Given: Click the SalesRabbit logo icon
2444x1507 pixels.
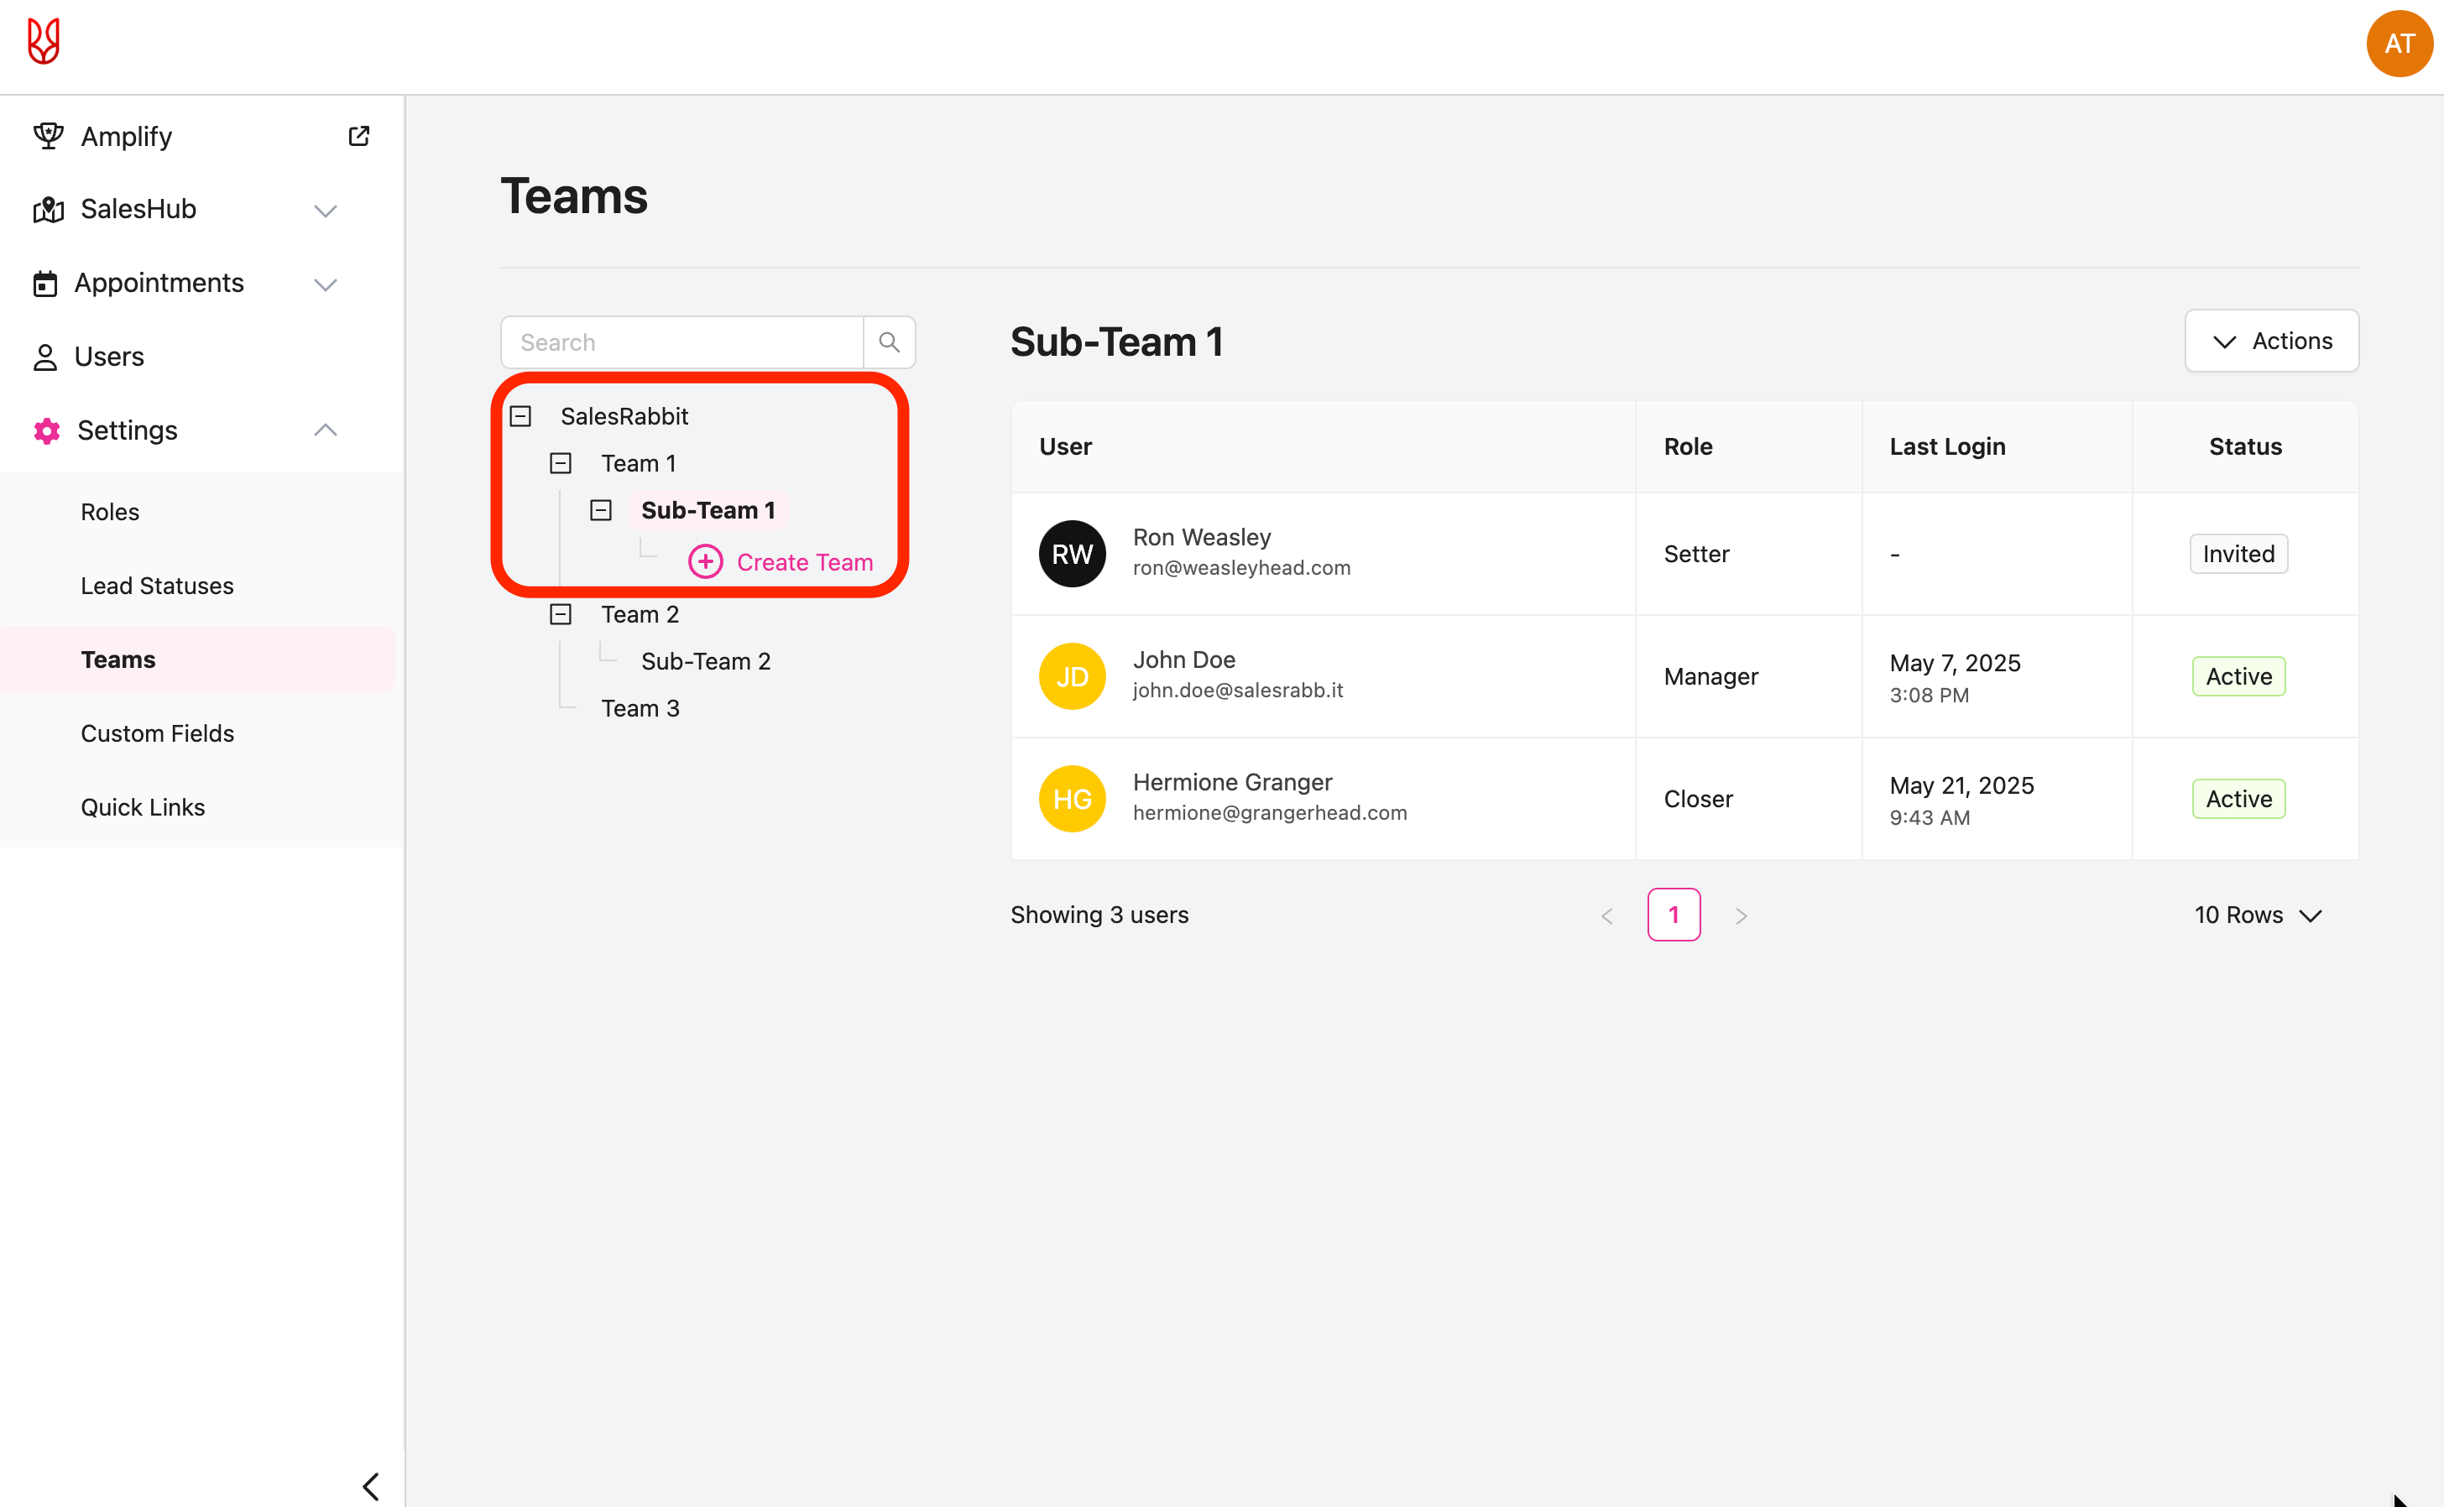Looking at the screenshot, I should pyautogui.click(x=43, y=42).
